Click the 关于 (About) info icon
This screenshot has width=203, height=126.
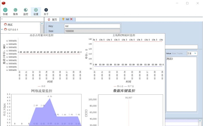(x=46, y=10)
